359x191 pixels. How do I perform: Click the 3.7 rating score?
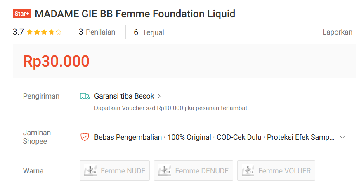18,32
